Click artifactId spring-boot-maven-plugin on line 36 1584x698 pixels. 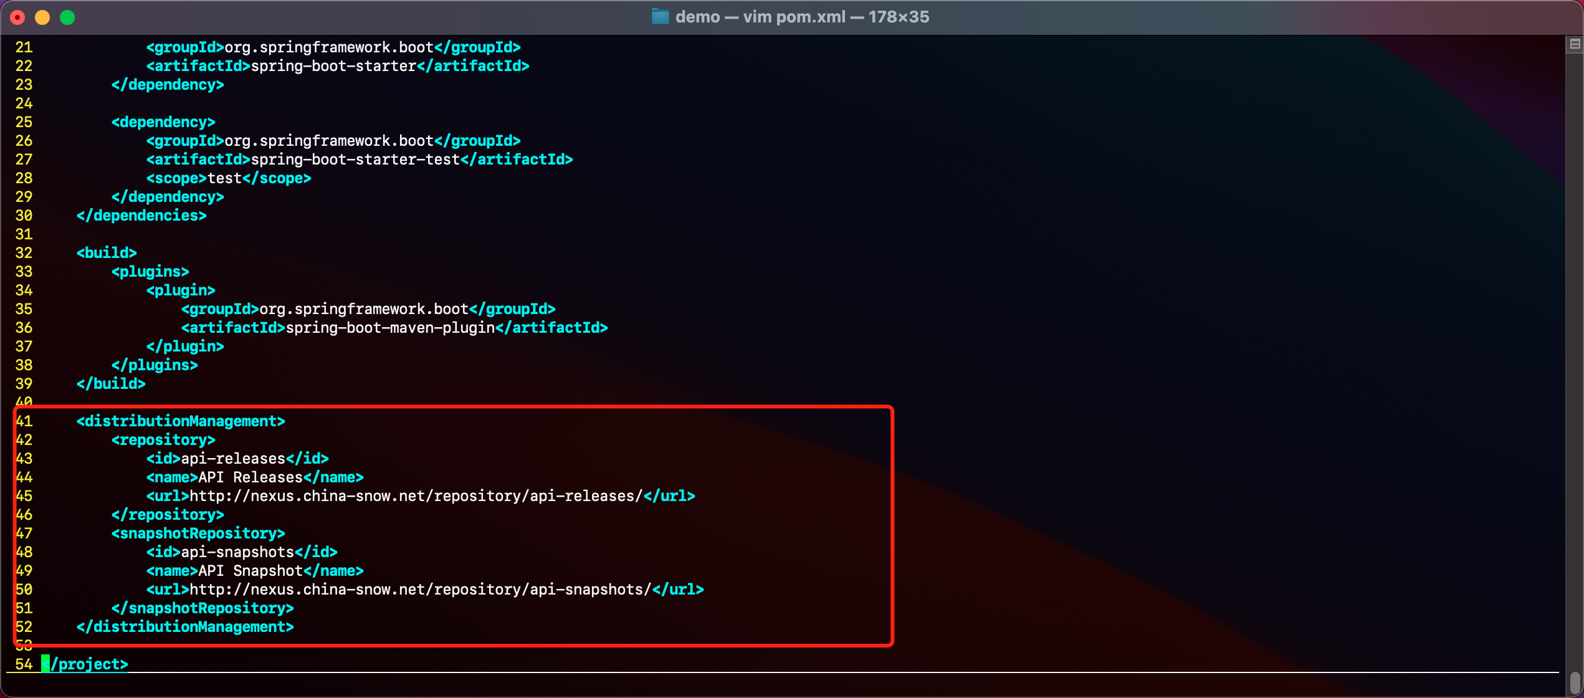click(x=394, y=328)
